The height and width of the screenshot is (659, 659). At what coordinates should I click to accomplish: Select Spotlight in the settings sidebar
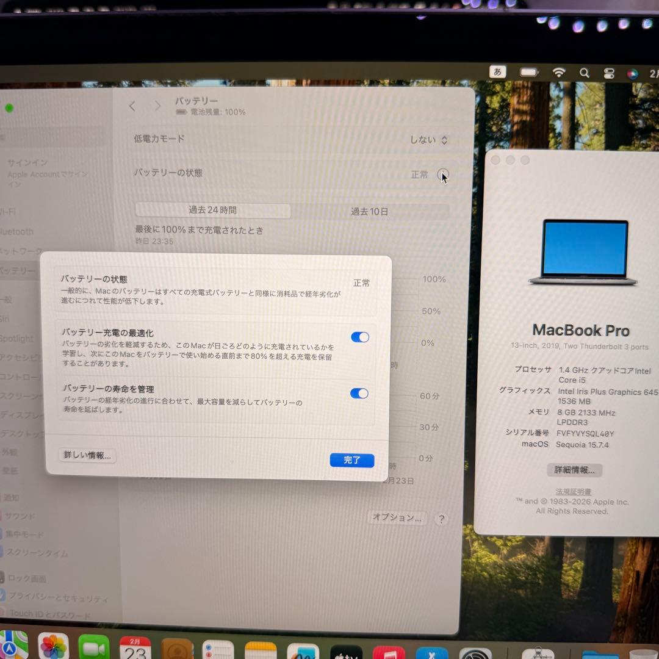(x=17, y=338)
